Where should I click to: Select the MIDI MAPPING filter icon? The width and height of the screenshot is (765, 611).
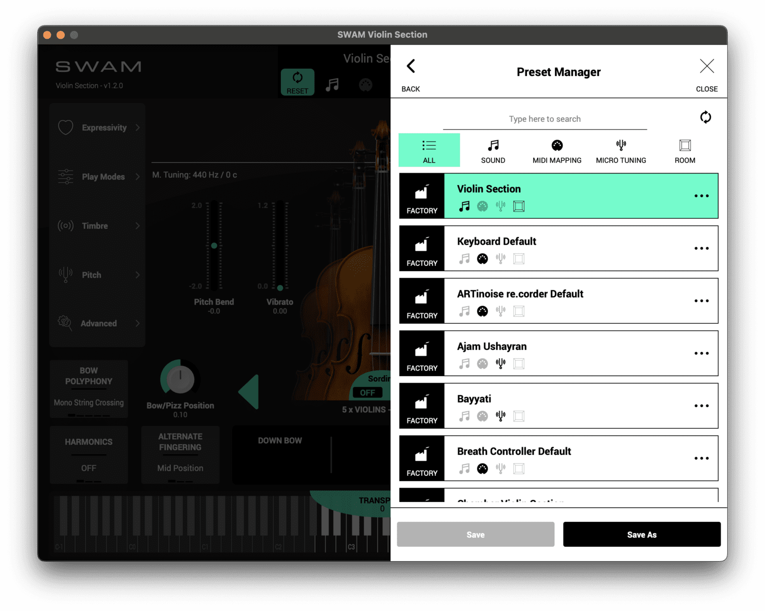coord(557,146)
